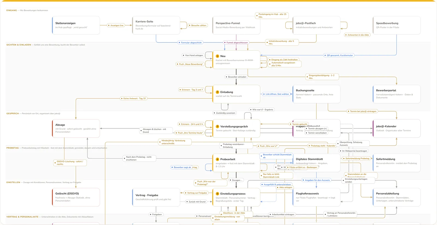Open the Digitales Stammblatt card
Screen dimensions: 437x225
[x=316, y=163]
